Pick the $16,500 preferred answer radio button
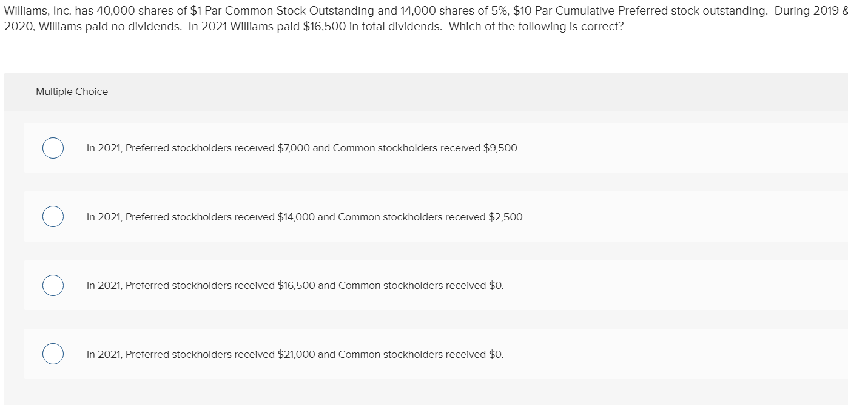 (x=53, y=285)
